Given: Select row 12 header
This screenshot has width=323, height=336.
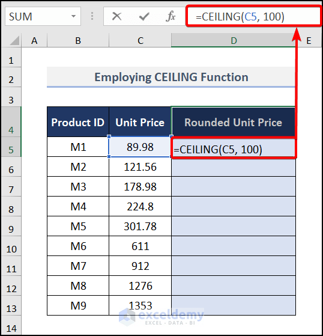Looking at the screenshot, I should point(11,286).
